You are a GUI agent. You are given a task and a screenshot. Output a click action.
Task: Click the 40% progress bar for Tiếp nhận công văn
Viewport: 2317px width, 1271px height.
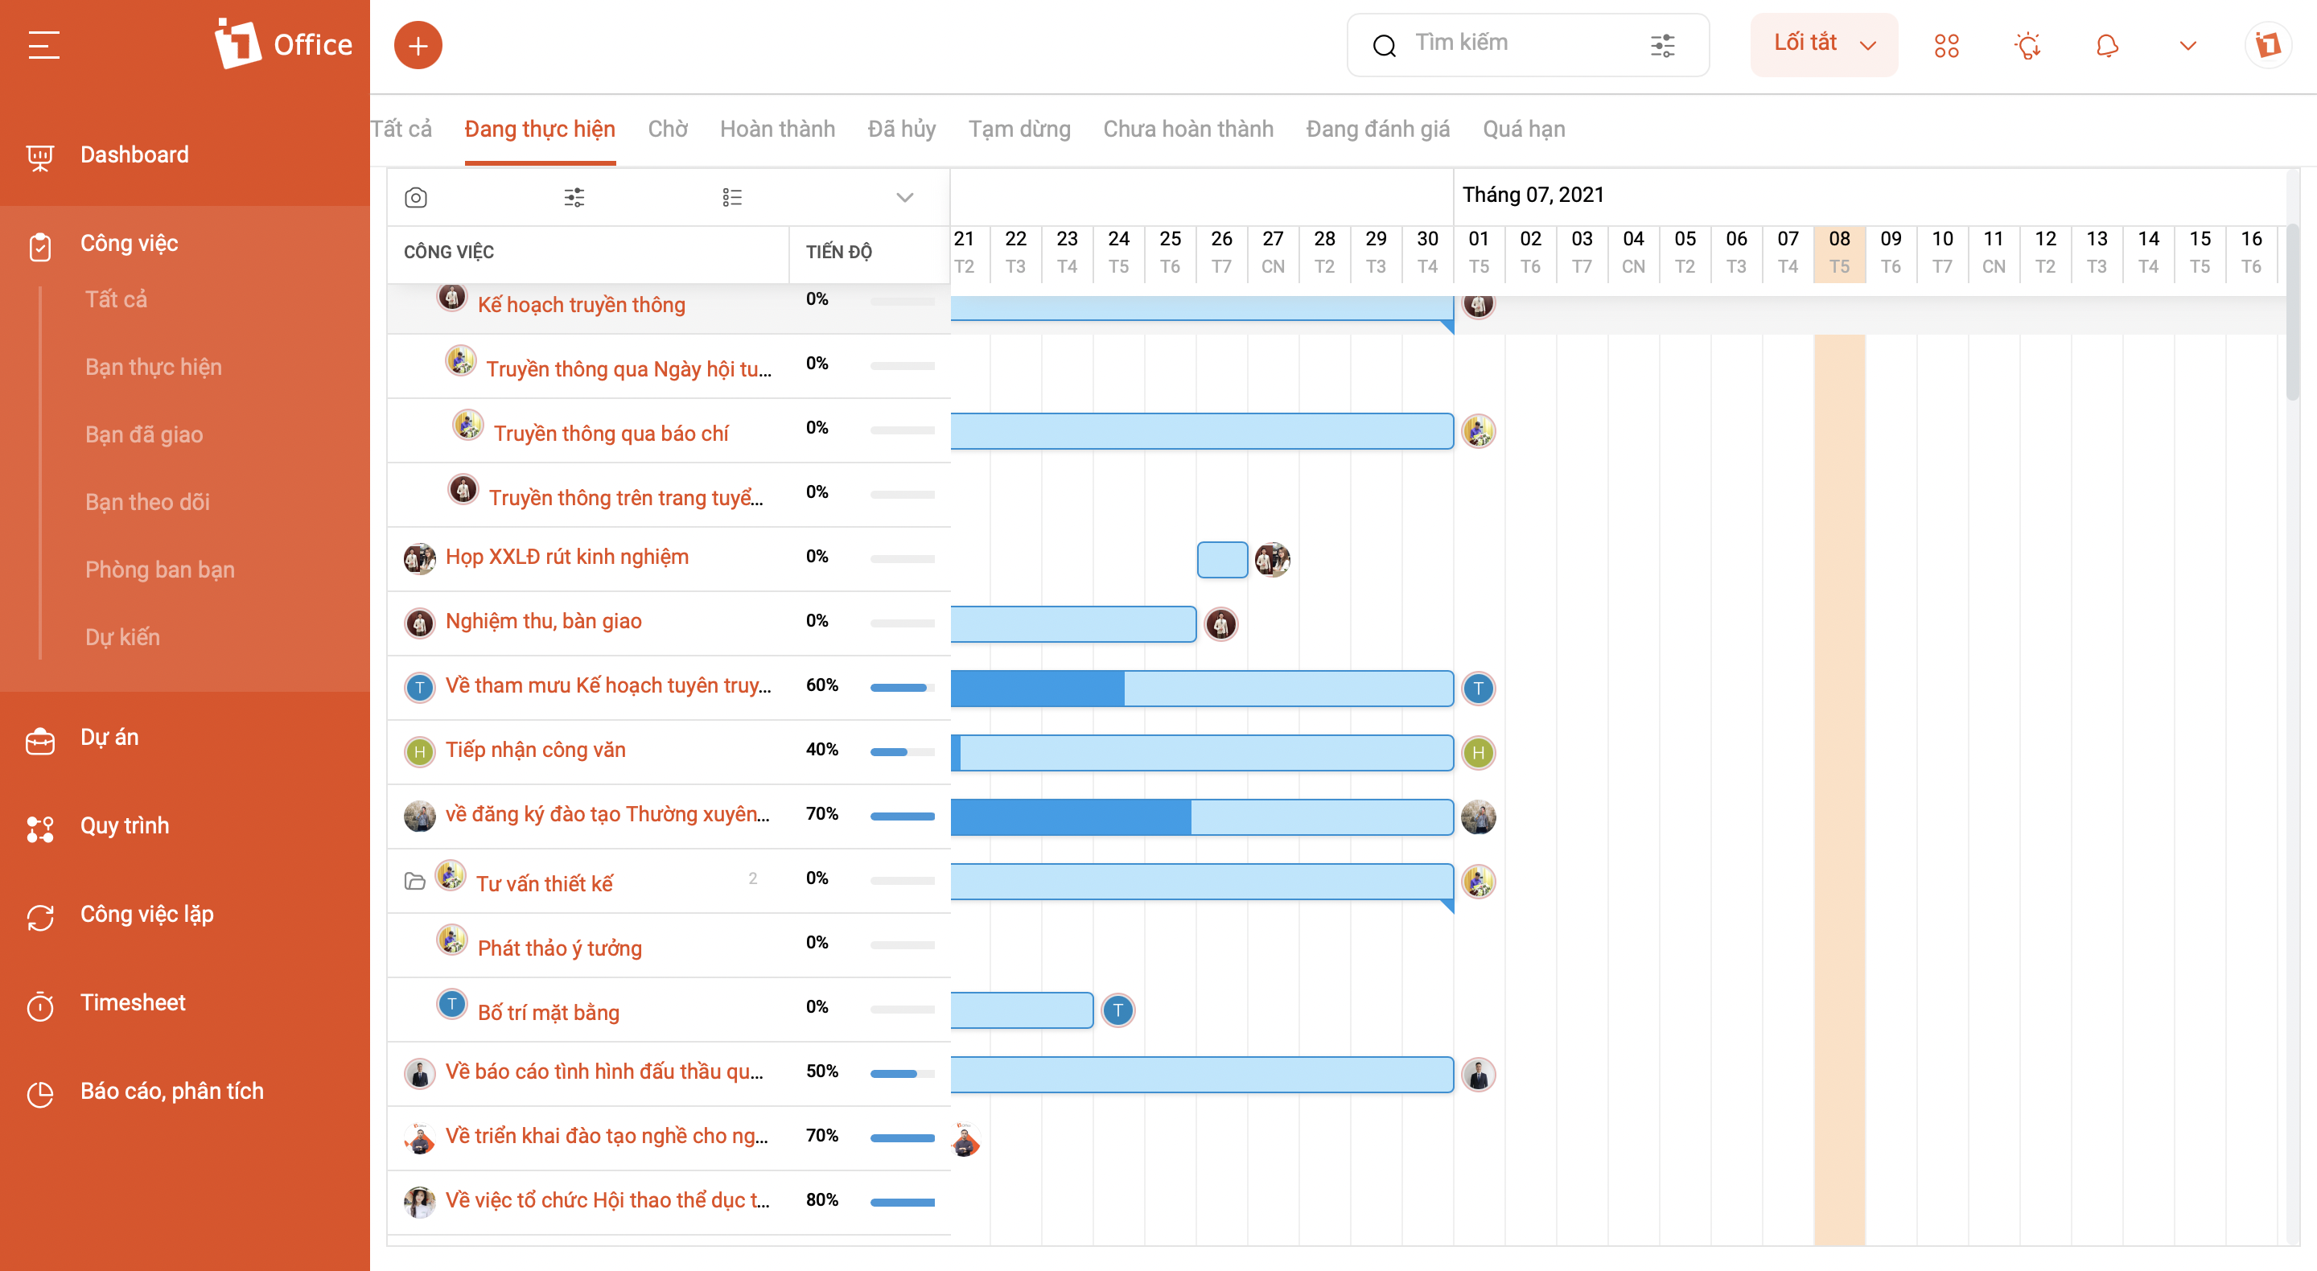click(x=902, y=752)
